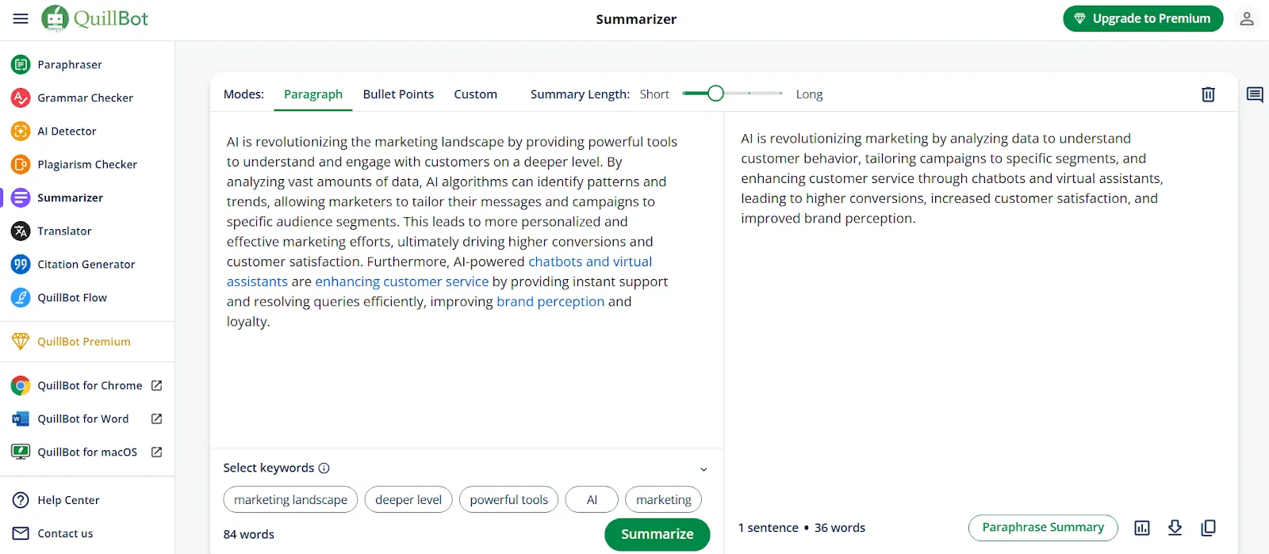Select the Custom mode tab
Screen dimensions: 1269x554
point(476,94)
